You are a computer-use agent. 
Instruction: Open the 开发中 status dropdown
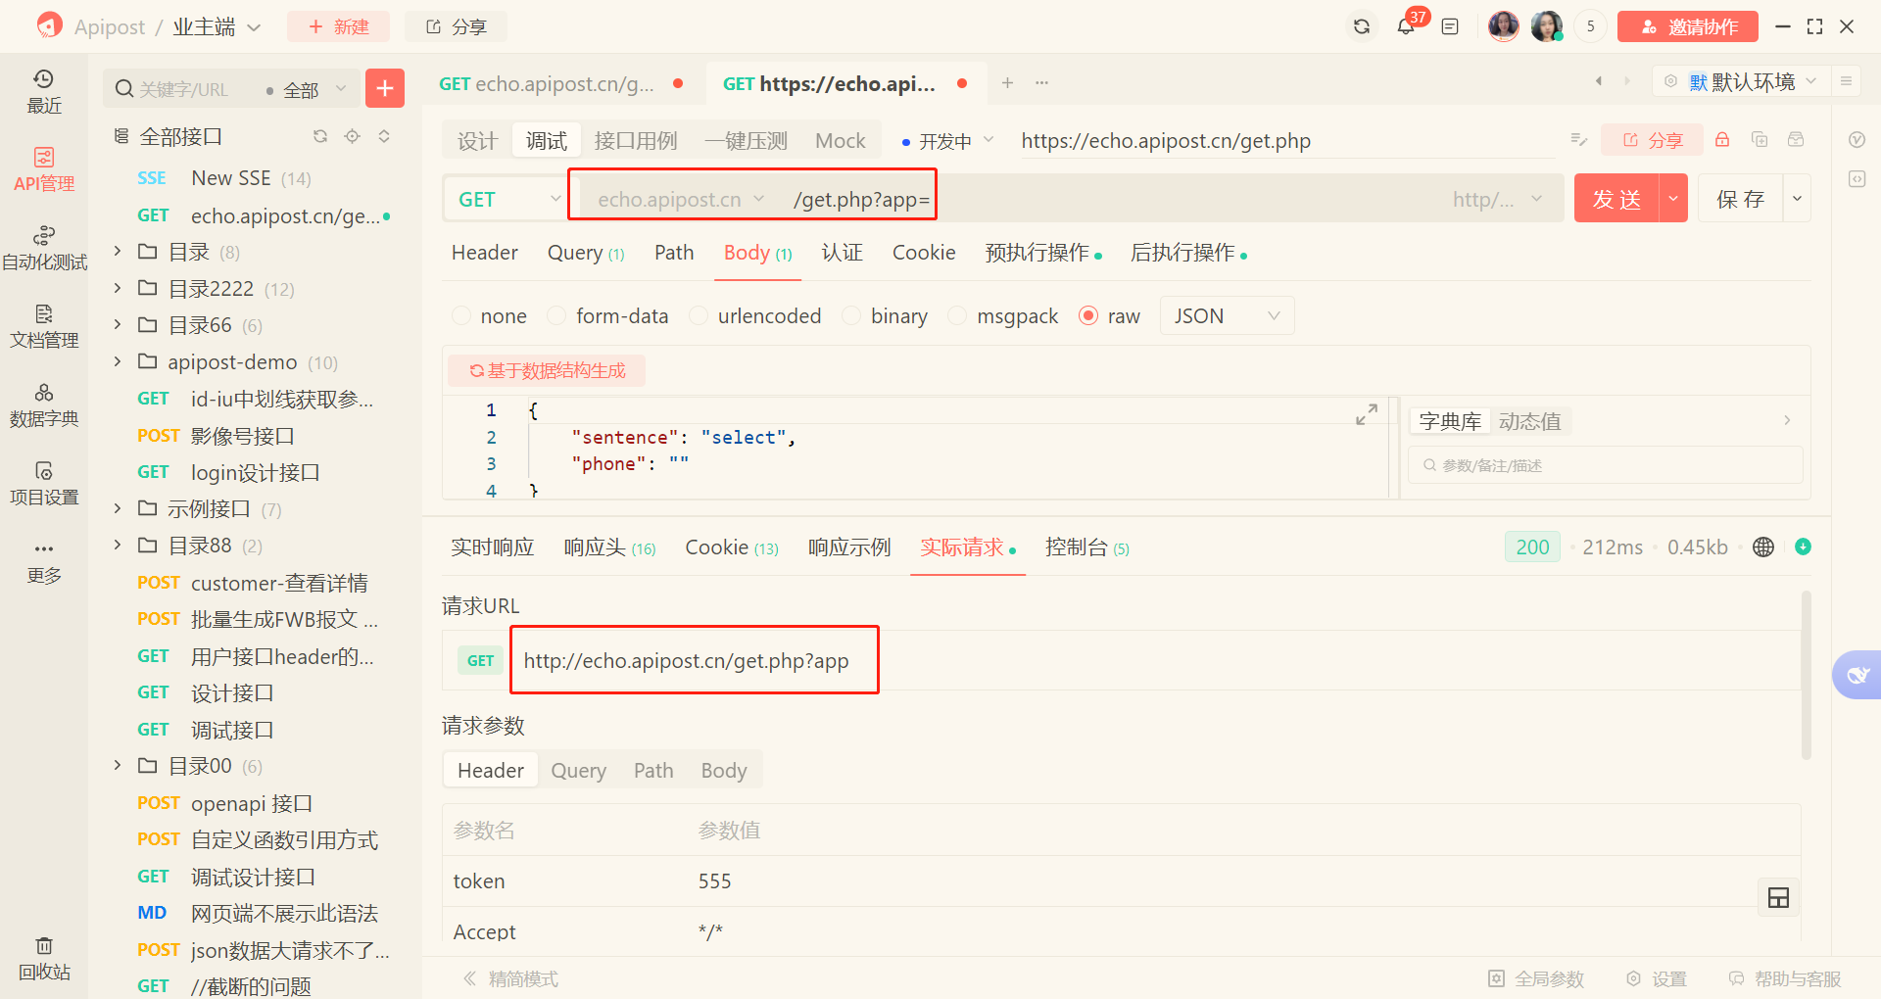pyautogui.click(x=947, y=141)
